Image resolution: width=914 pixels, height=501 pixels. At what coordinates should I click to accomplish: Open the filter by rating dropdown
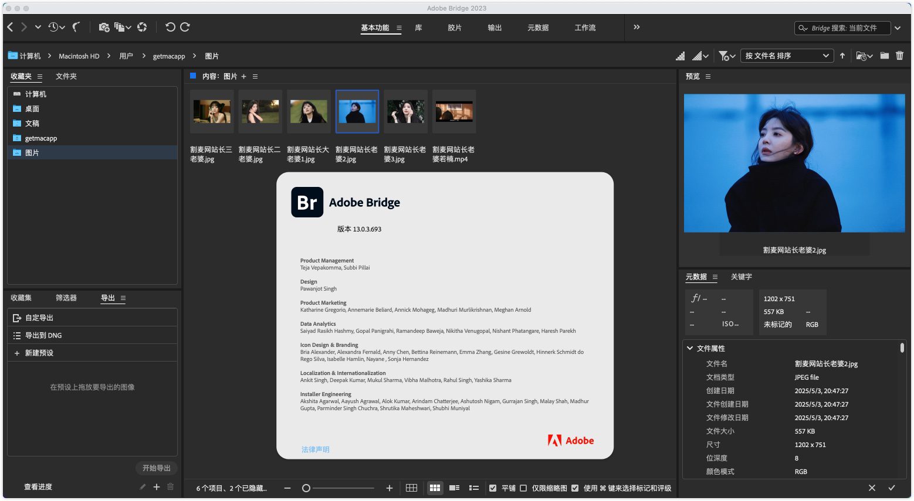pyautogui.click(x=727, y=56)
